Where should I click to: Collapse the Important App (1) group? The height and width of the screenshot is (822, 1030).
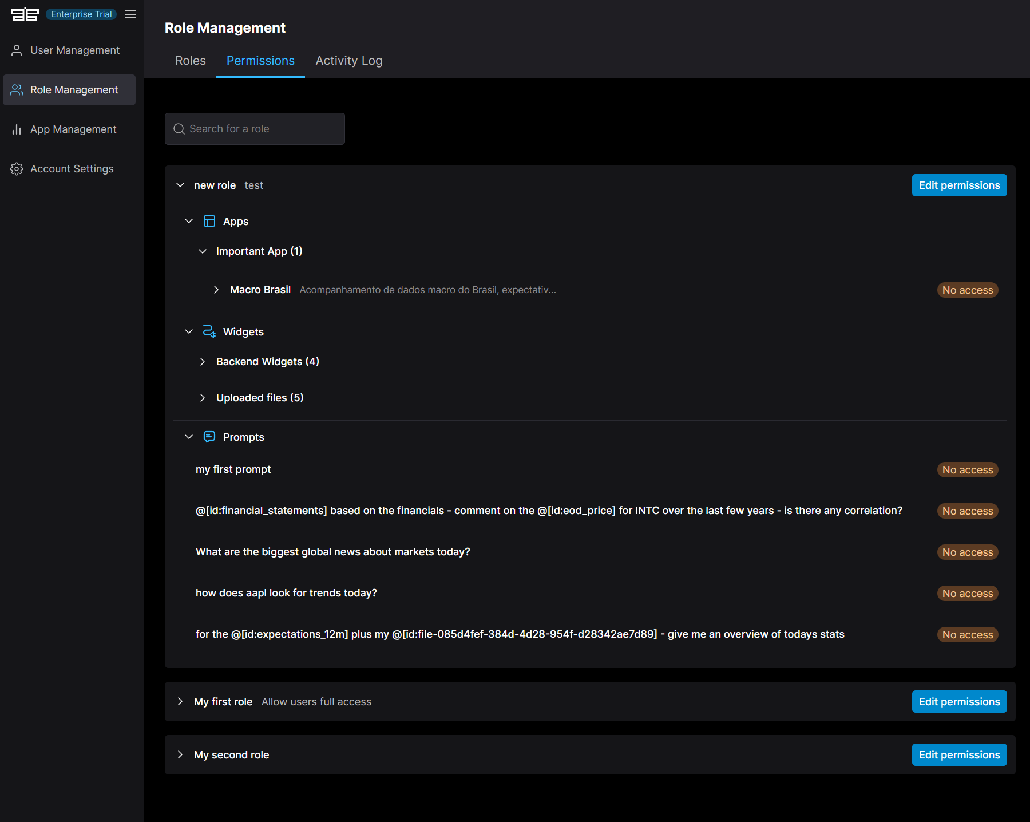[x=203, y=251]
